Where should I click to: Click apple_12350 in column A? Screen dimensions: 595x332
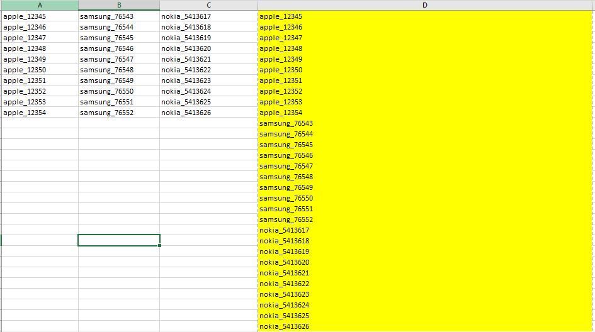coord(40,70)
